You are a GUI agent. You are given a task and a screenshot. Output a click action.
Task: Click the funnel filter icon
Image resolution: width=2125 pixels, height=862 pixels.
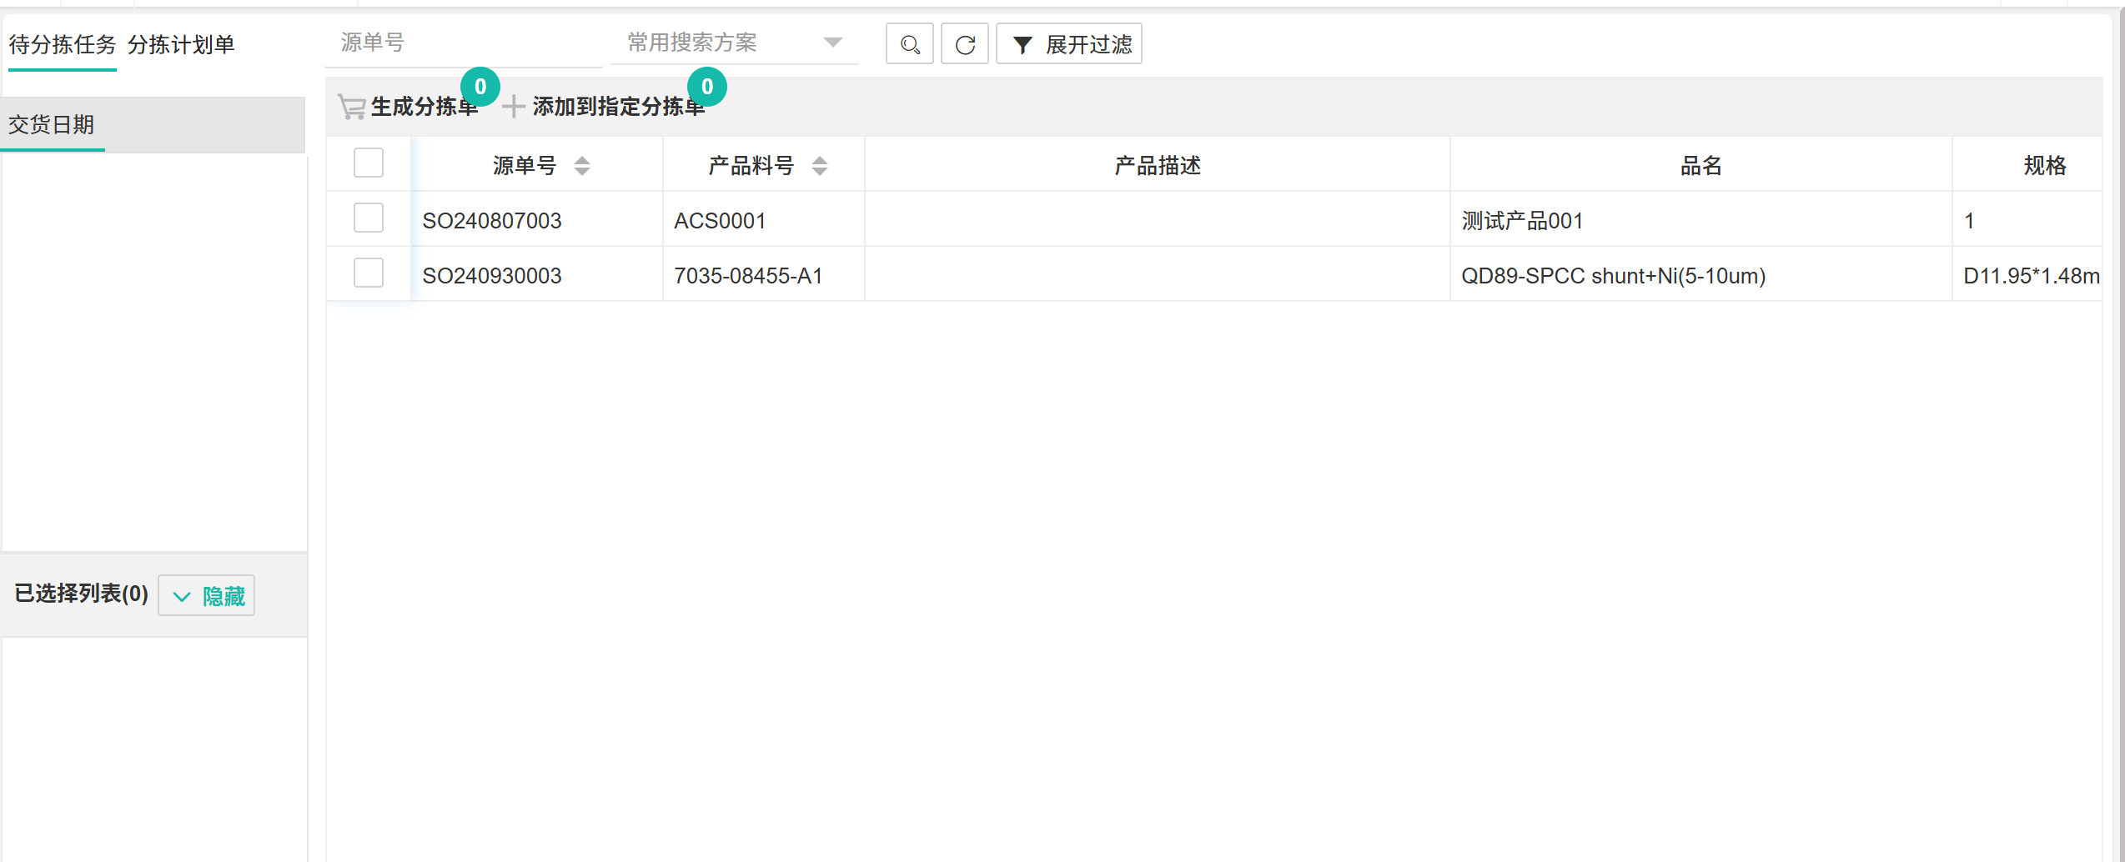[x=1022, y=45]
